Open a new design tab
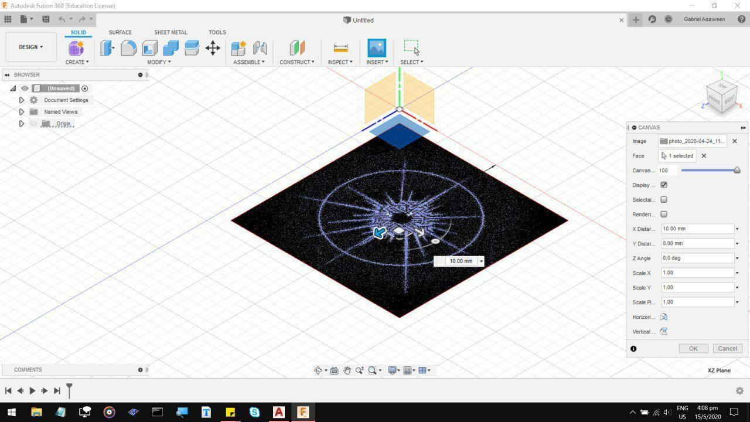Image resolution: width=750 pixels, height=422 pixels. coord(636,19)
